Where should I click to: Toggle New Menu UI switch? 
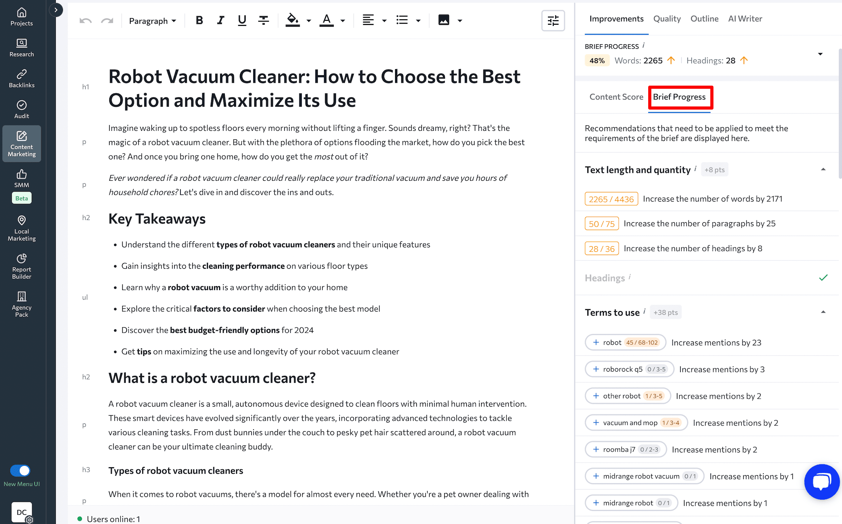coord(21,470)
